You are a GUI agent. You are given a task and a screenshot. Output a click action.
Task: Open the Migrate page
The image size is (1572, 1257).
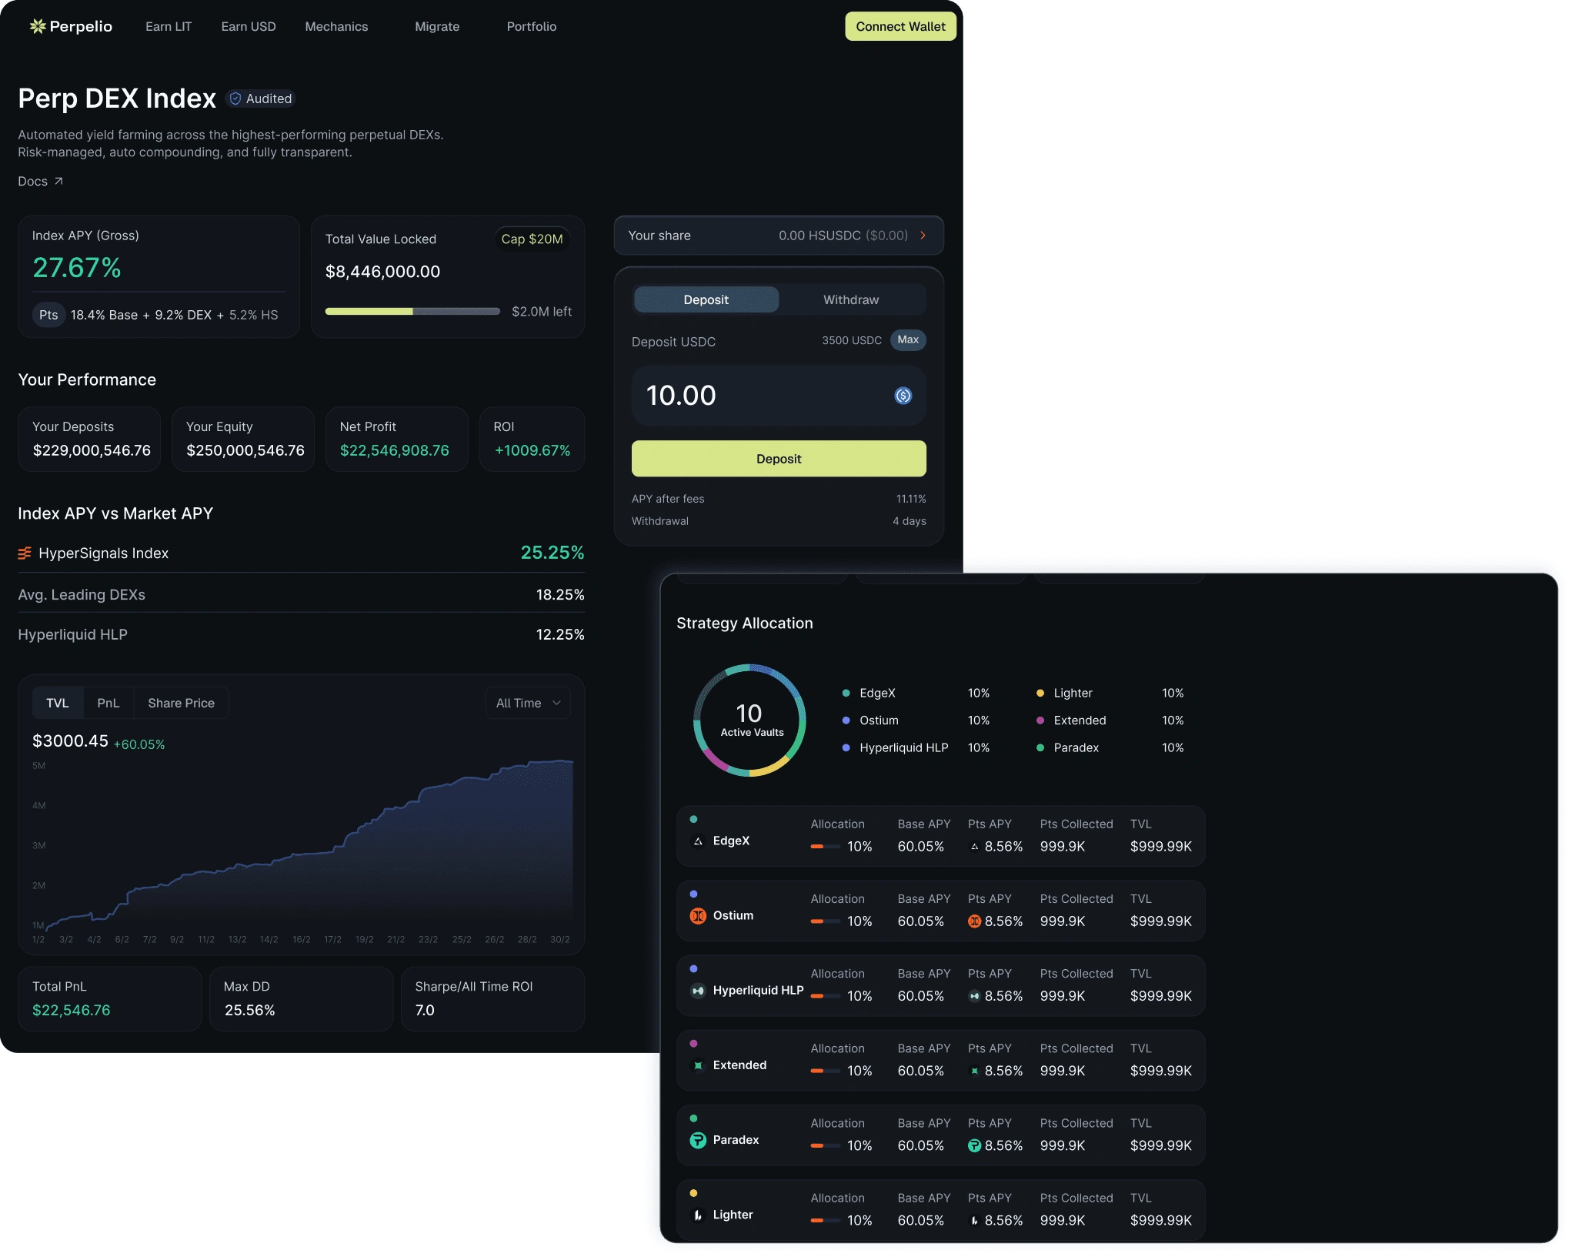(437, 26)
